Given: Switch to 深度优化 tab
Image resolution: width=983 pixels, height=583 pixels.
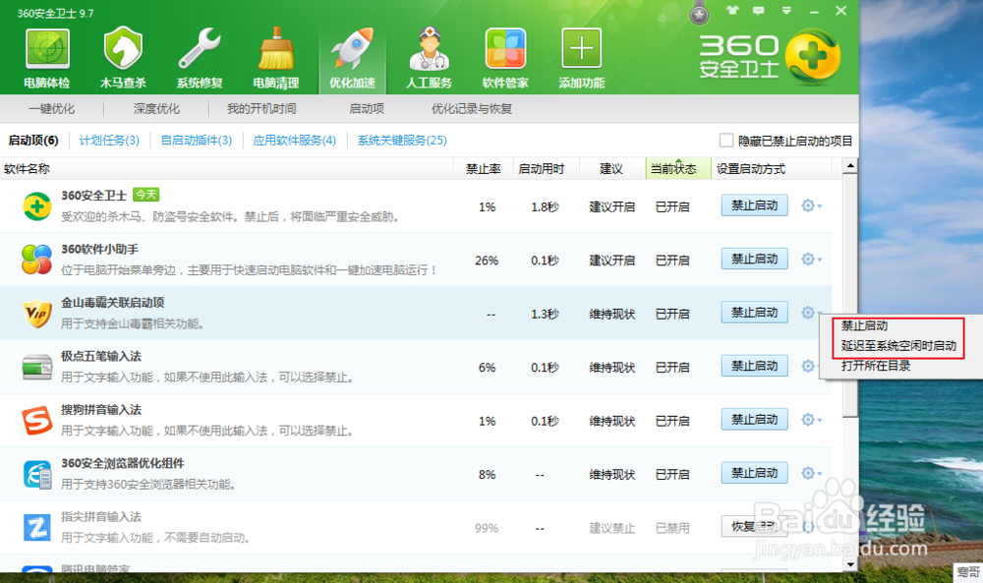Looking at the screenshot, I should (156, 109).
